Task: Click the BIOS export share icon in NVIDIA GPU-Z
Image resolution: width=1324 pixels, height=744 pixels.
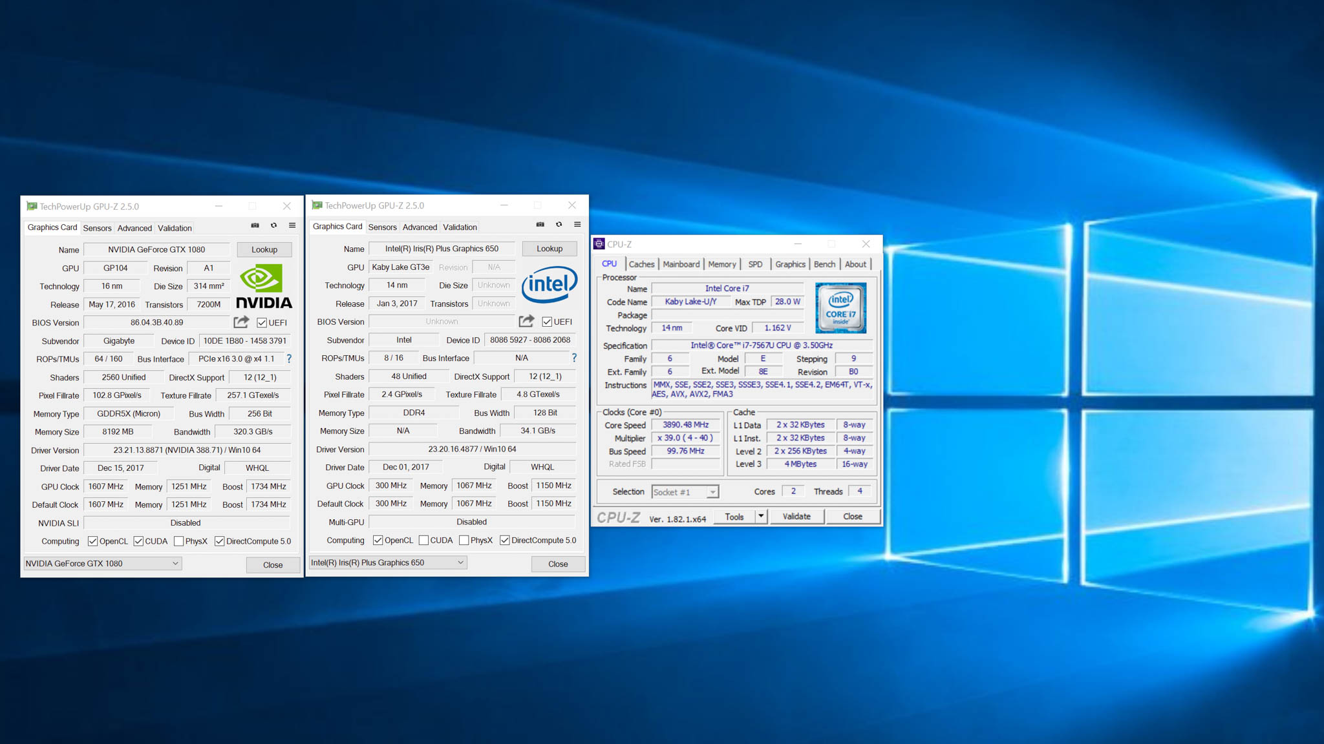Action: click(241, 322)
